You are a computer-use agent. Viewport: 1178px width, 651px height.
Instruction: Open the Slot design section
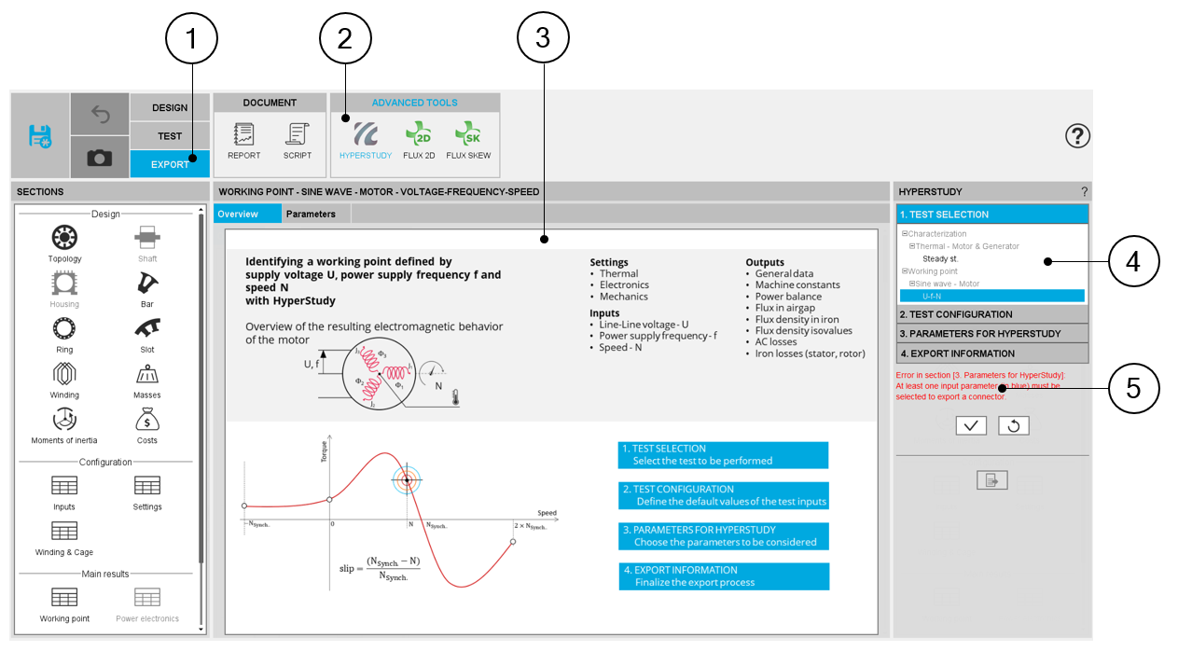[x=147, y=335]
